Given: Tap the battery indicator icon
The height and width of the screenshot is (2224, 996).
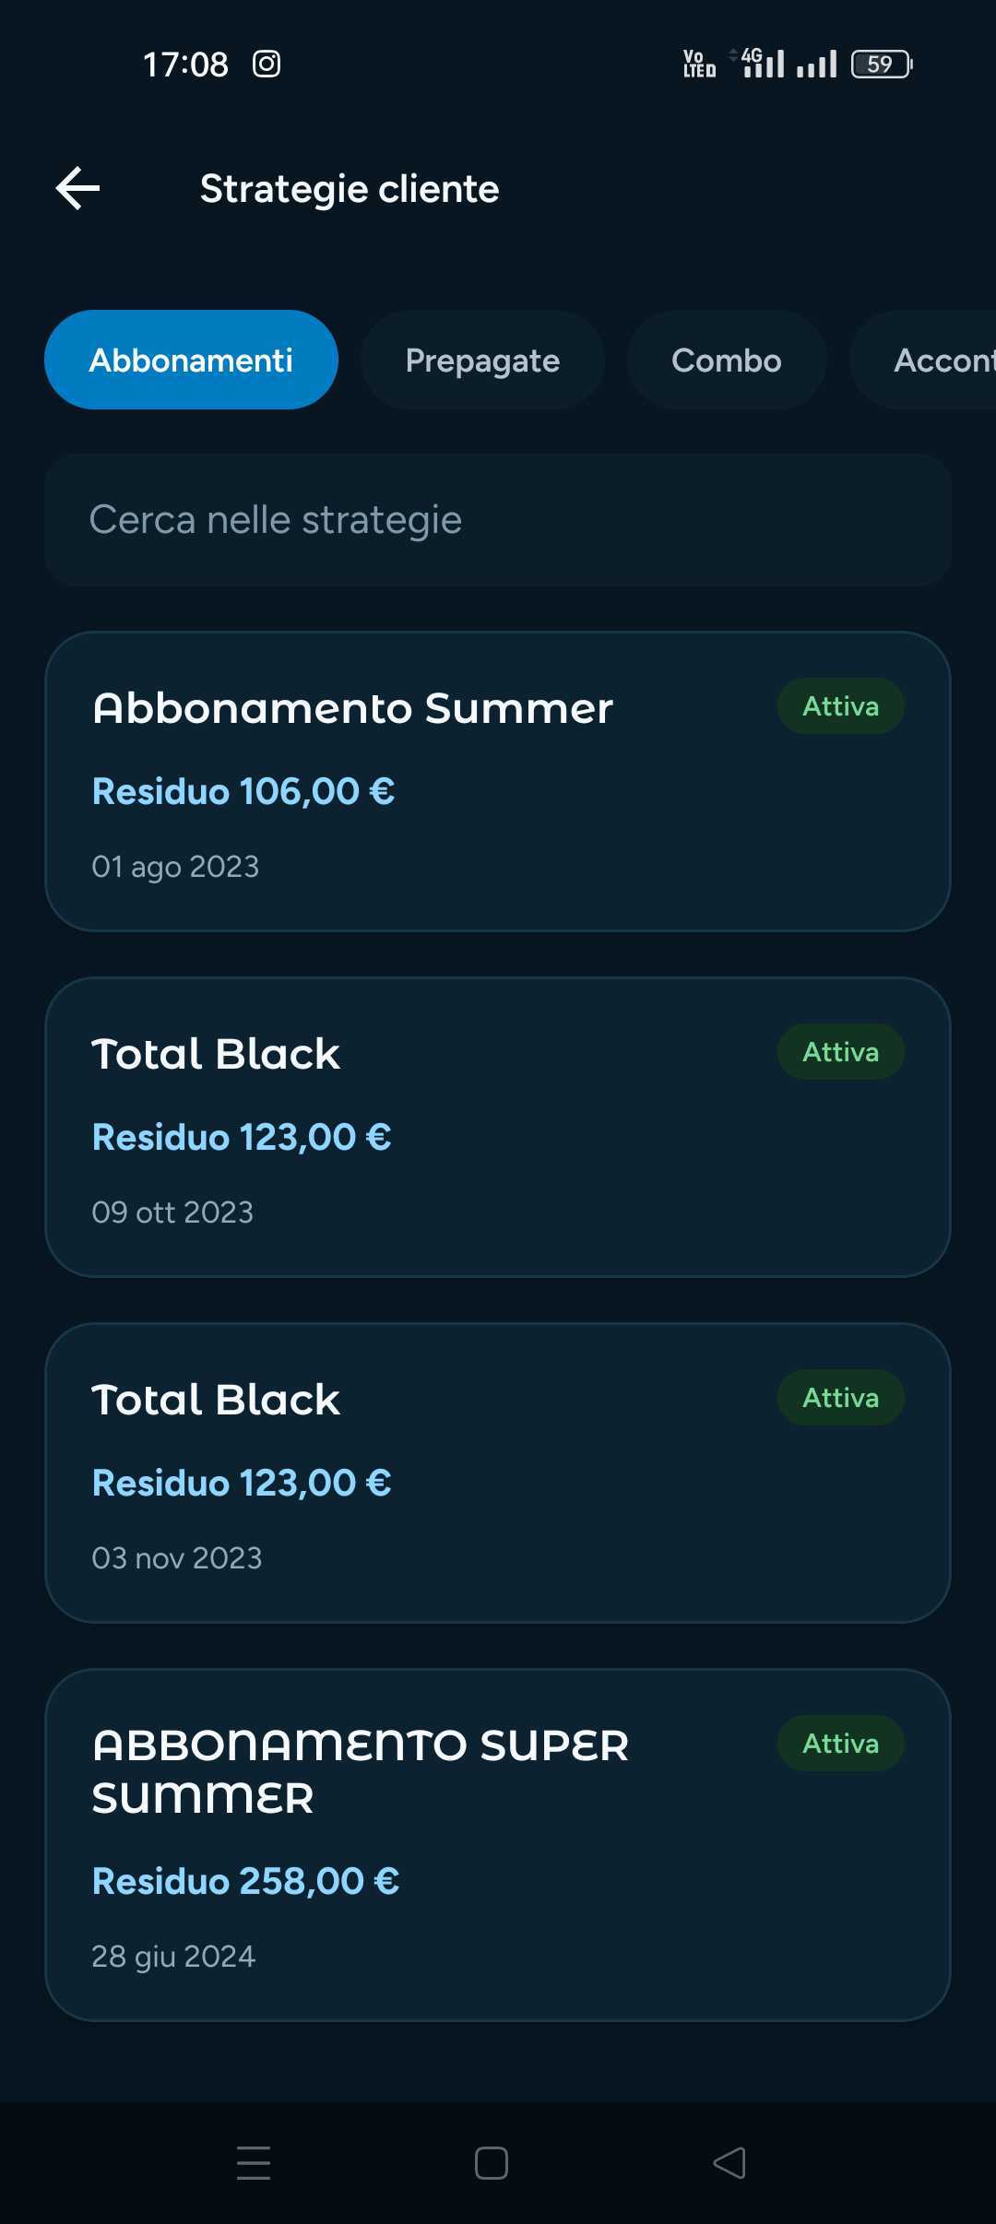Looking at the screenshot, I should pos(882,64).
